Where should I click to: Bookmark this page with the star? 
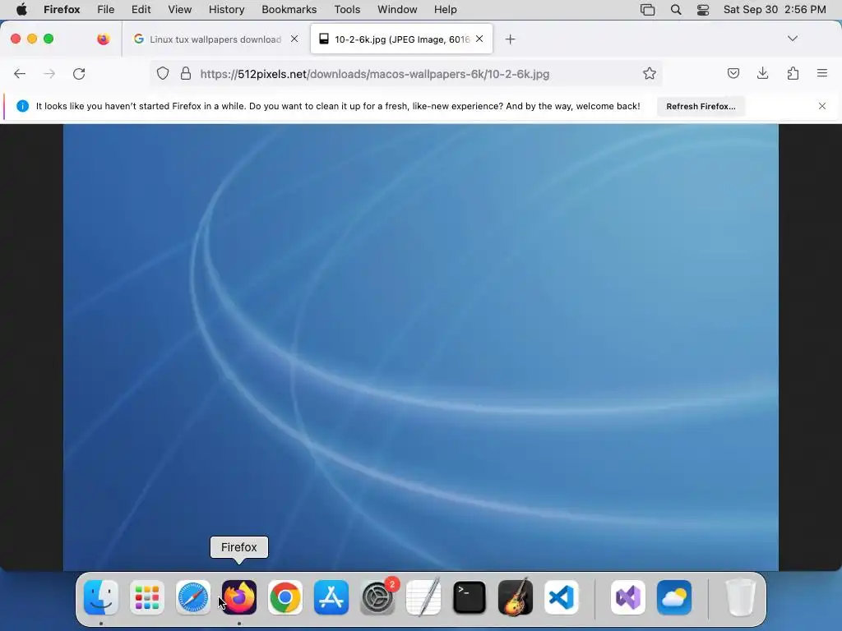pos(650,73)
